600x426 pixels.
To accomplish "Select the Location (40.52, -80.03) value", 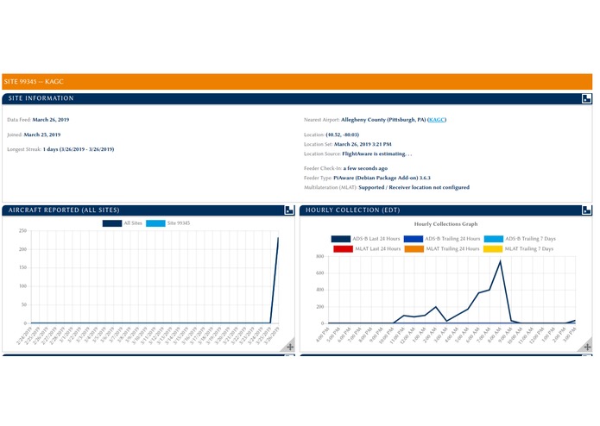I will (343, 135).
